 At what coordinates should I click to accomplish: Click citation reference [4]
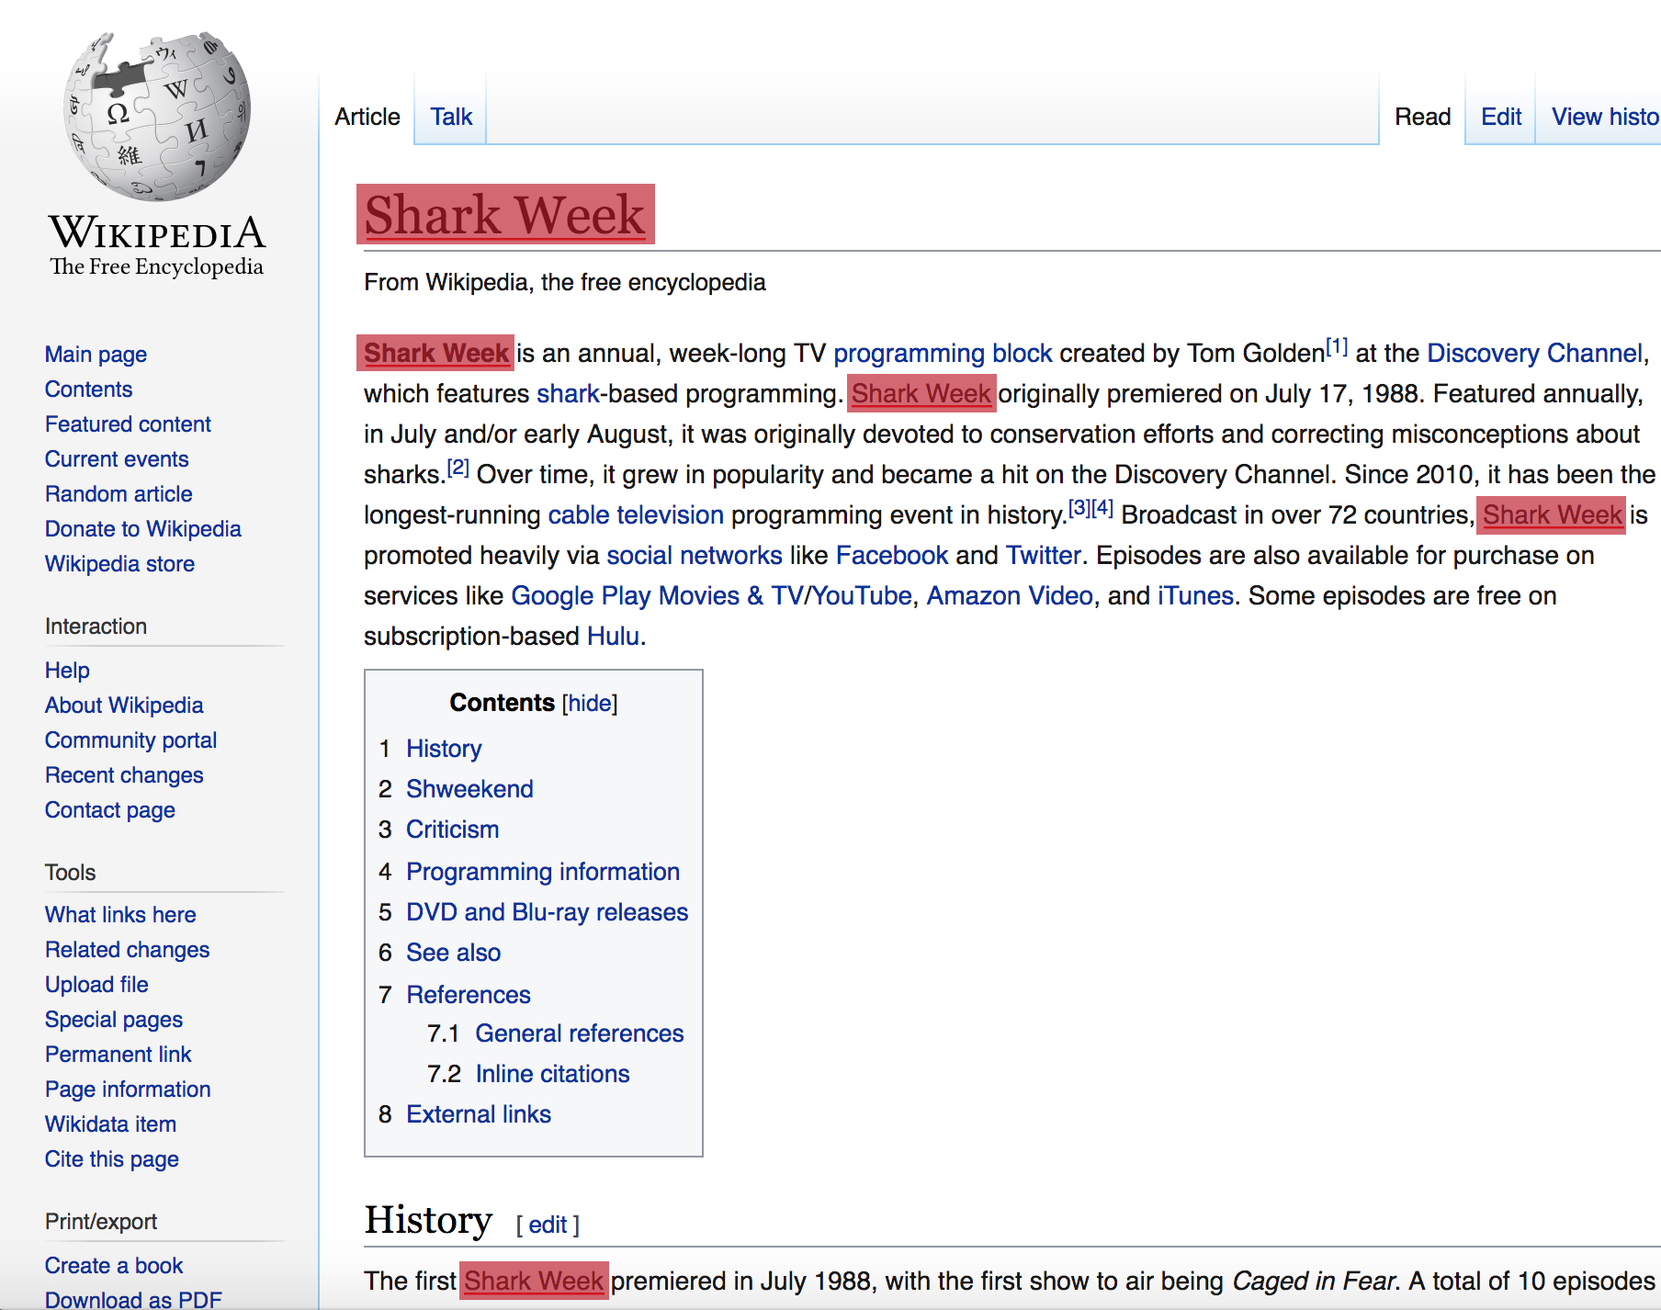pyautogui.click(x=1102, y=508)
